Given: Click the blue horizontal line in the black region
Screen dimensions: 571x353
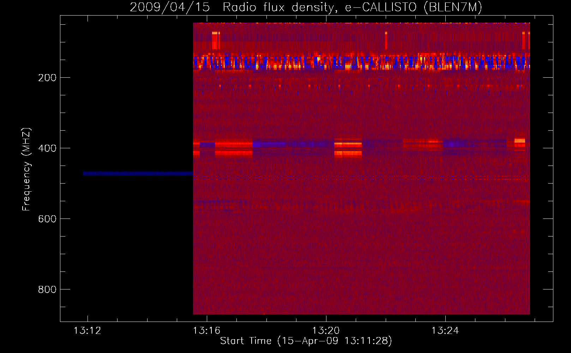Looking at the screenshot, I should point(138,173).
